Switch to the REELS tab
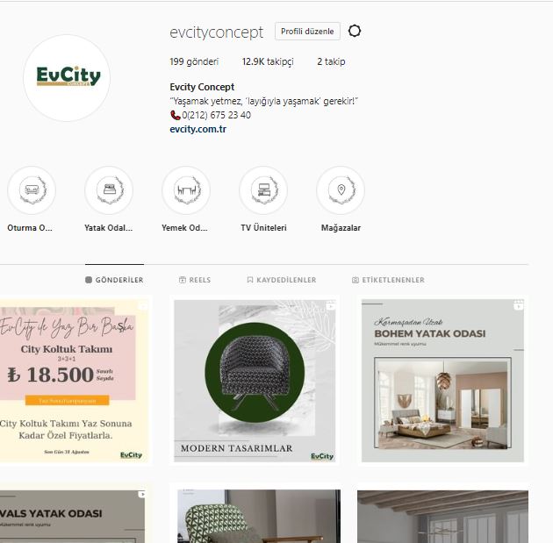Viewport: 553px width, 543px height. pyautogui.click(x=195, y=280)
